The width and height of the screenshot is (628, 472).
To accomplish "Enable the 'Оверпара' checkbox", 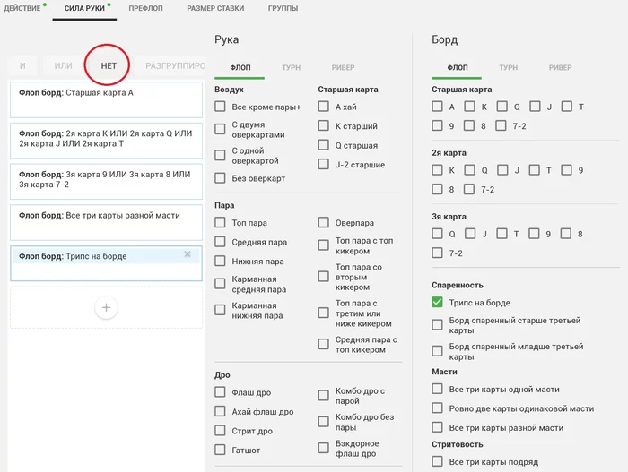I will 323,223.
